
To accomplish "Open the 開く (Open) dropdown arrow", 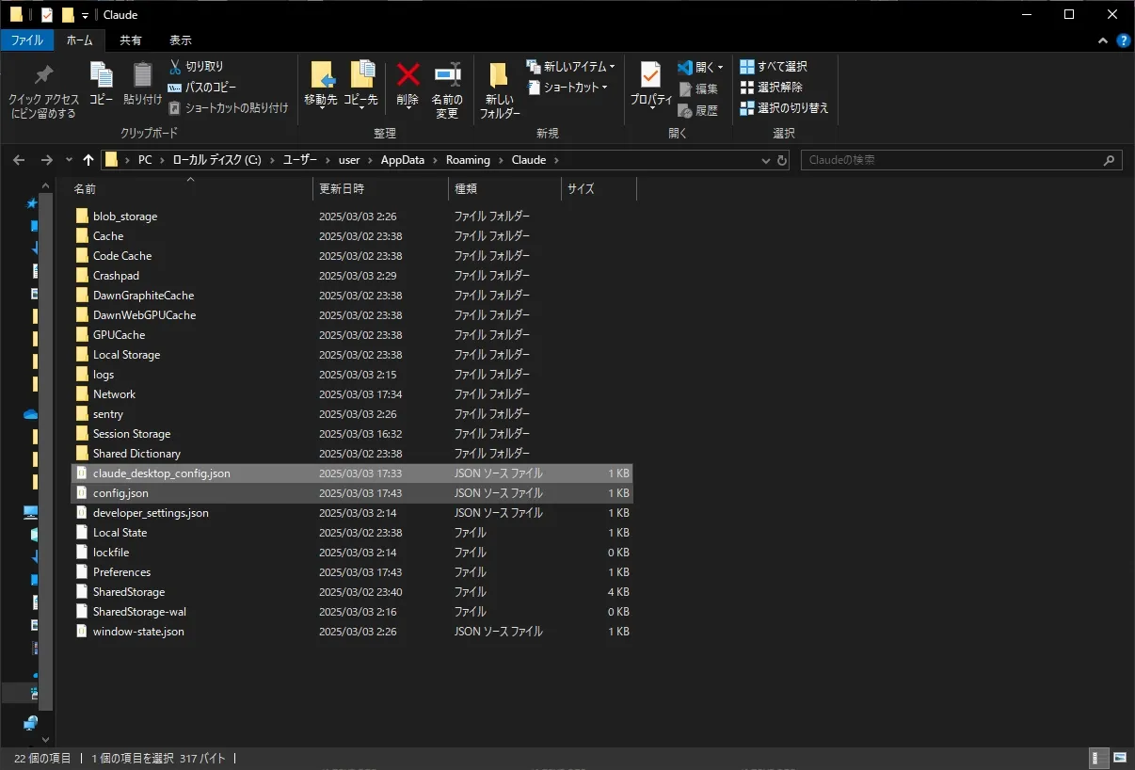I will pyautogui.click(x=721, y=67).
